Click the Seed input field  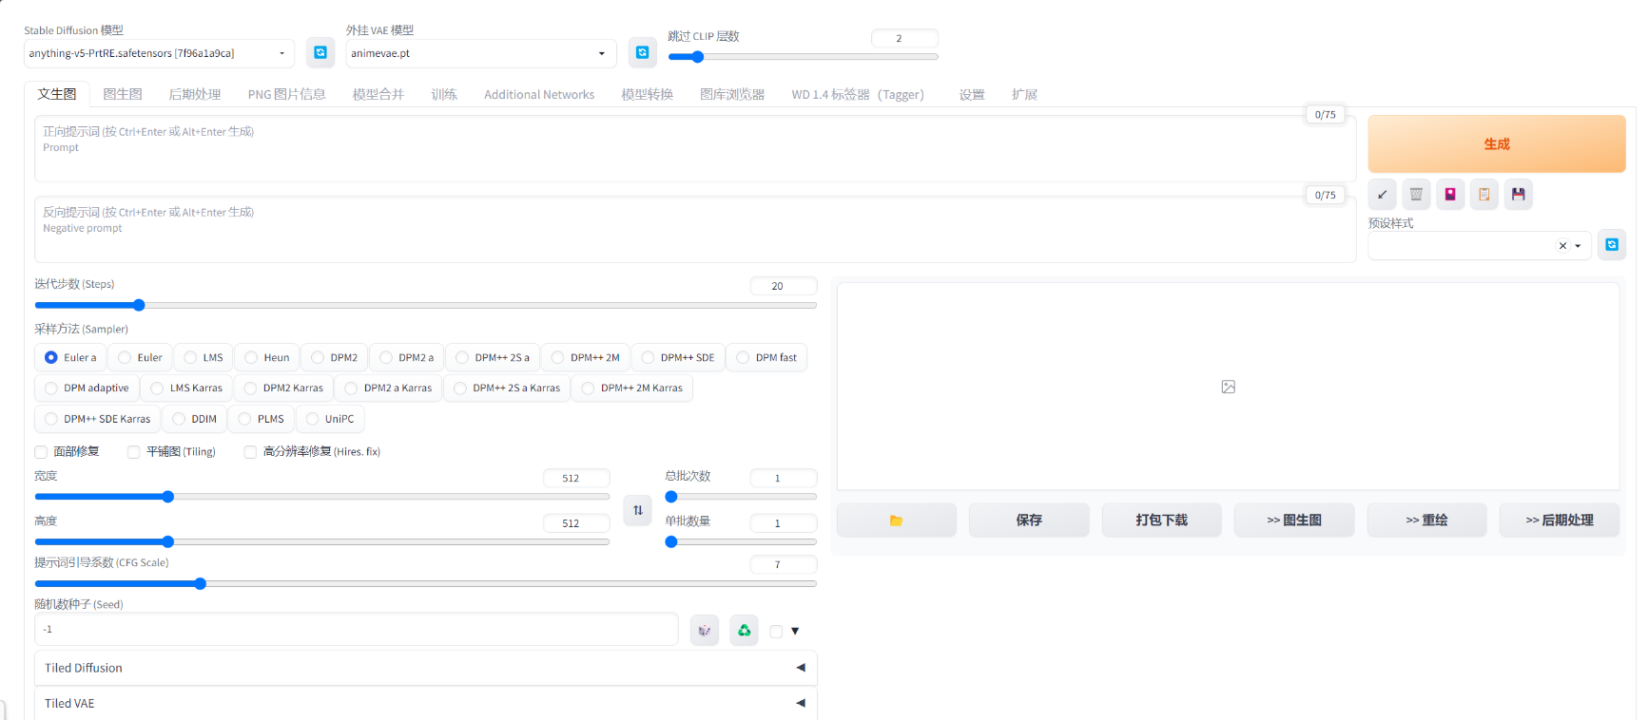357,630
